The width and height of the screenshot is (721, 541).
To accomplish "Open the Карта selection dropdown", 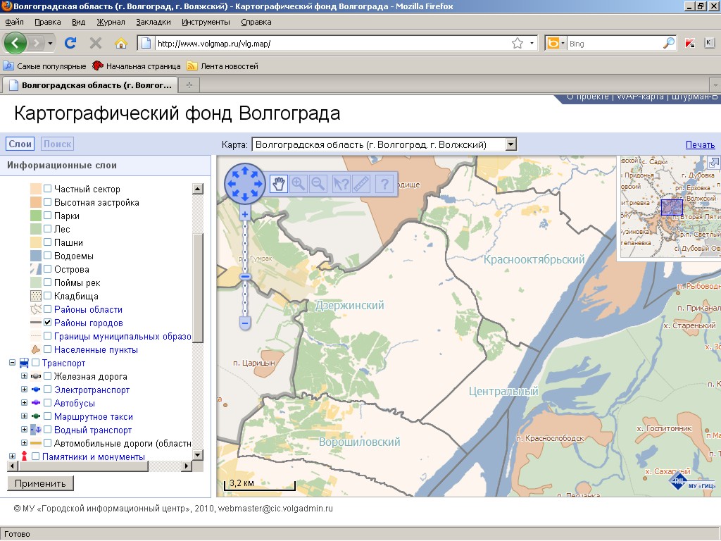I will (510, 143).
